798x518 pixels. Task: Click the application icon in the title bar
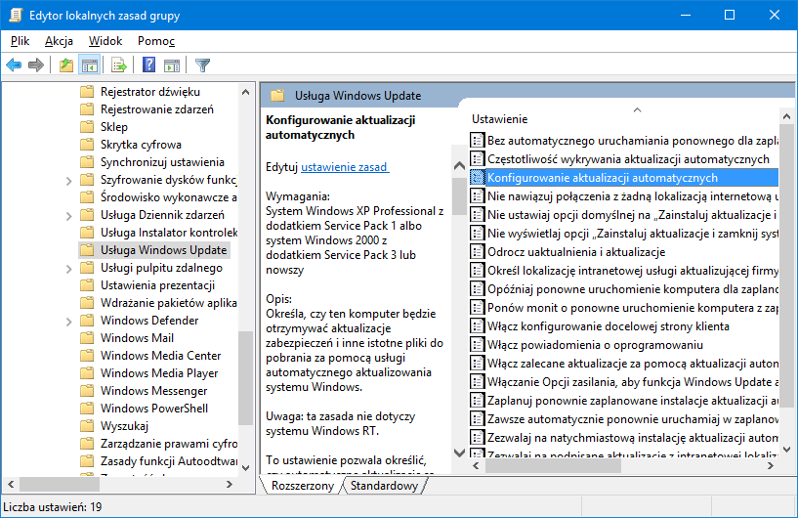tap(16, 15)
